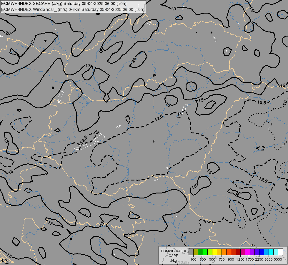The height and width of the screenshot is (265, 288).
Task: Select the pure blue swatch in legend
Action: point(262,252)
